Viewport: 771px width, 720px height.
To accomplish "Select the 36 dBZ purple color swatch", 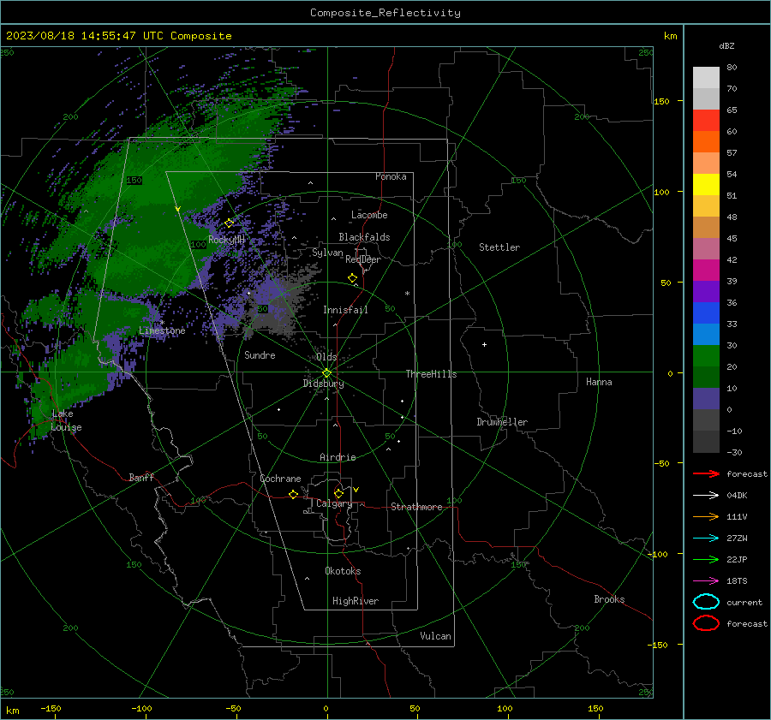I will [x=706, y=292].
